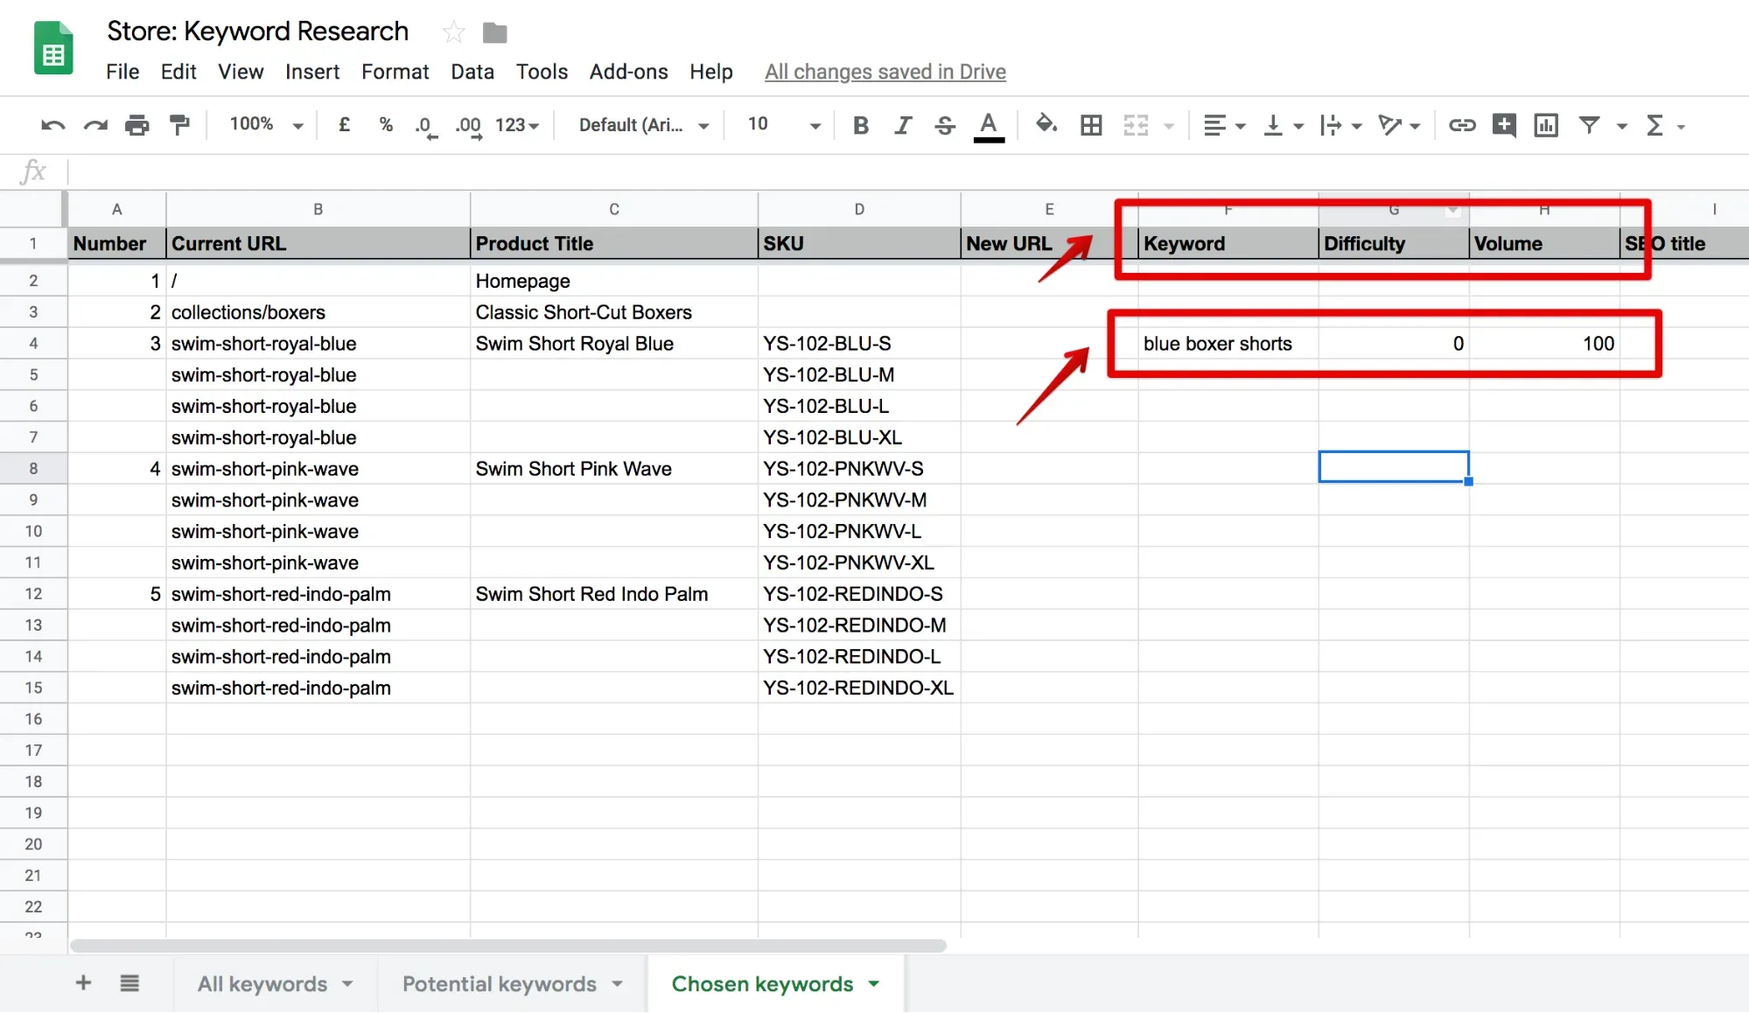Toggle bold formatting
The image size is (1749, 1013).
point(860,125)
